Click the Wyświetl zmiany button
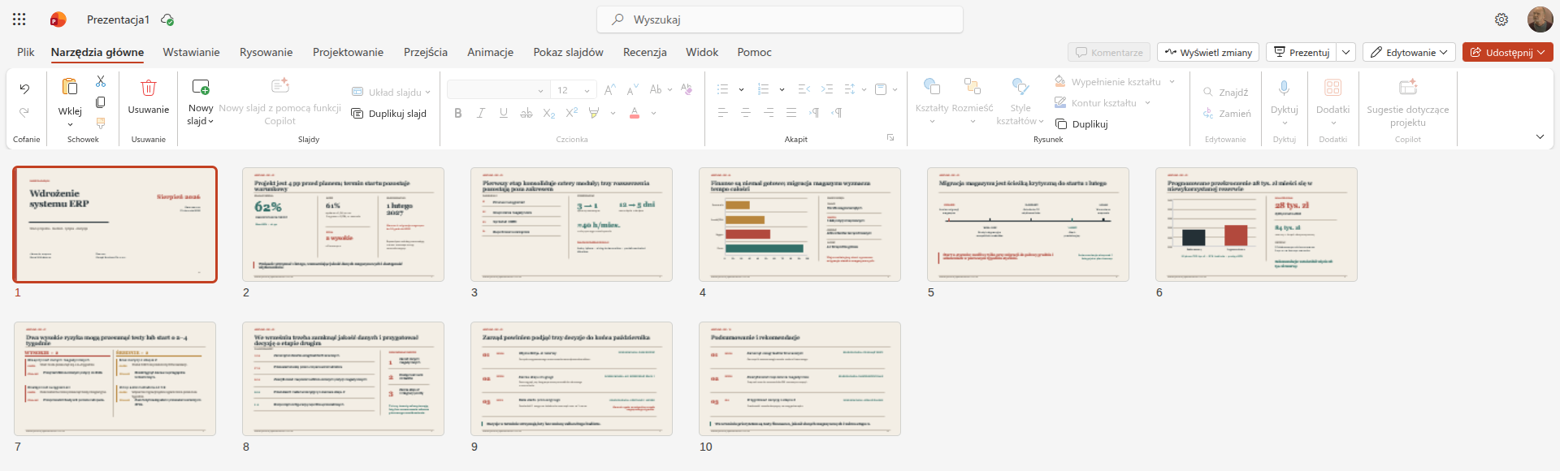Viewport: 1560px width, 471px height. [1208, 52]
